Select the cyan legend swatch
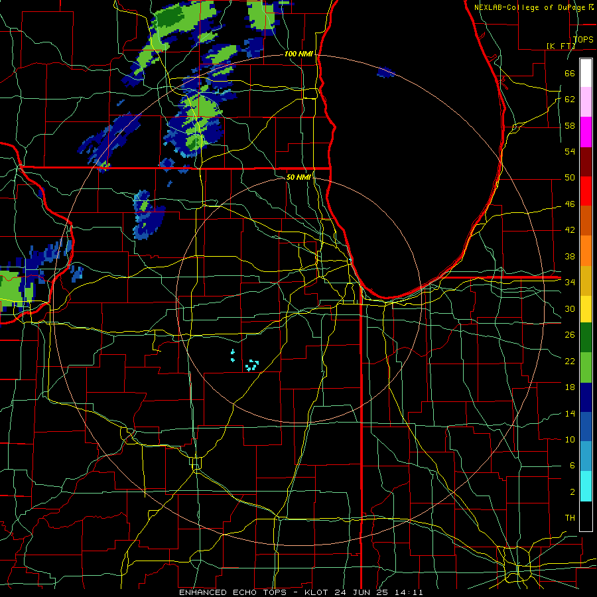This screenshot has height=597, width=597. (586, 486)
